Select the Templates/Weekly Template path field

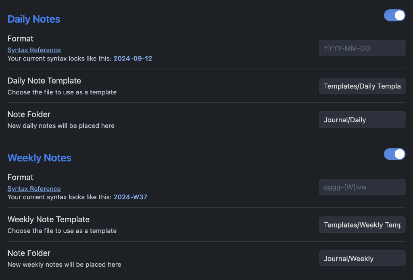click(362, 224)
